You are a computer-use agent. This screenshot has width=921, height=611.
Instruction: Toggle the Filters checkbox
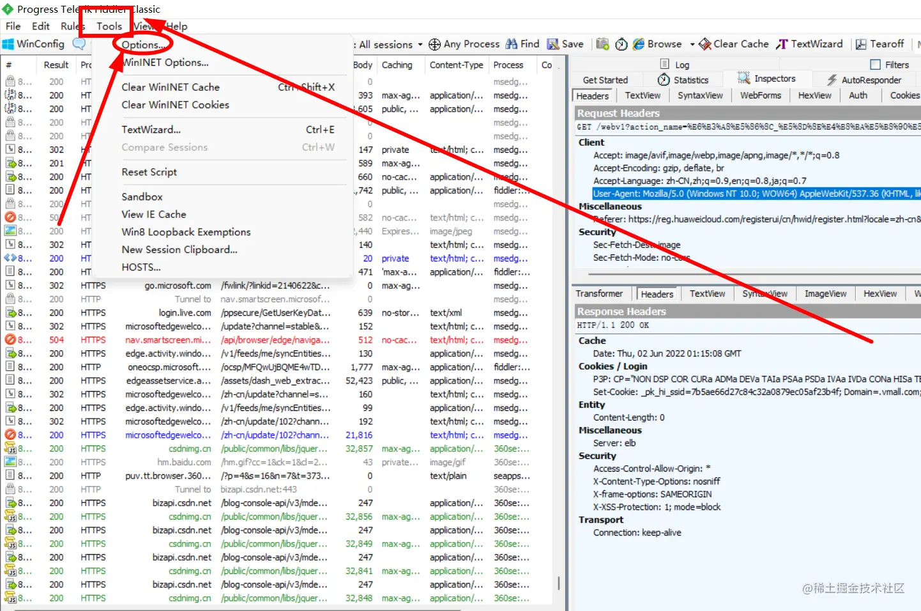click(875, 65)
